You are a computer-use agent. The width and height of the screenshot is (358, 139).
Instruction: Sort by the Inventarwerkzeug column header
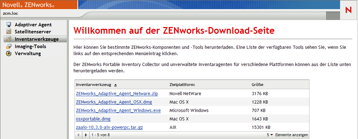94,85
